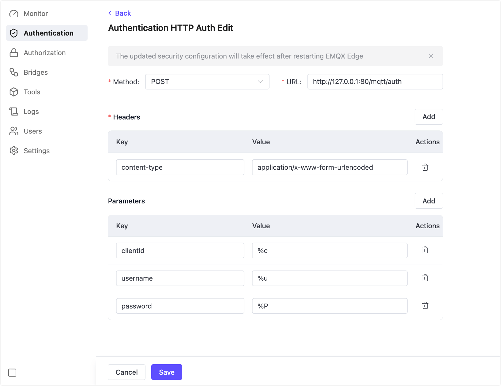Cancel editing HTTP auth

point(126,372)
